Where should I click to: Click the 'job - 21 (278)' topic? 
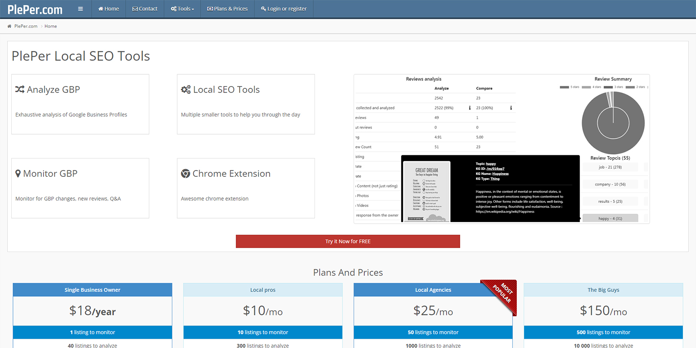pyautogui.click(x=610, y=167)
